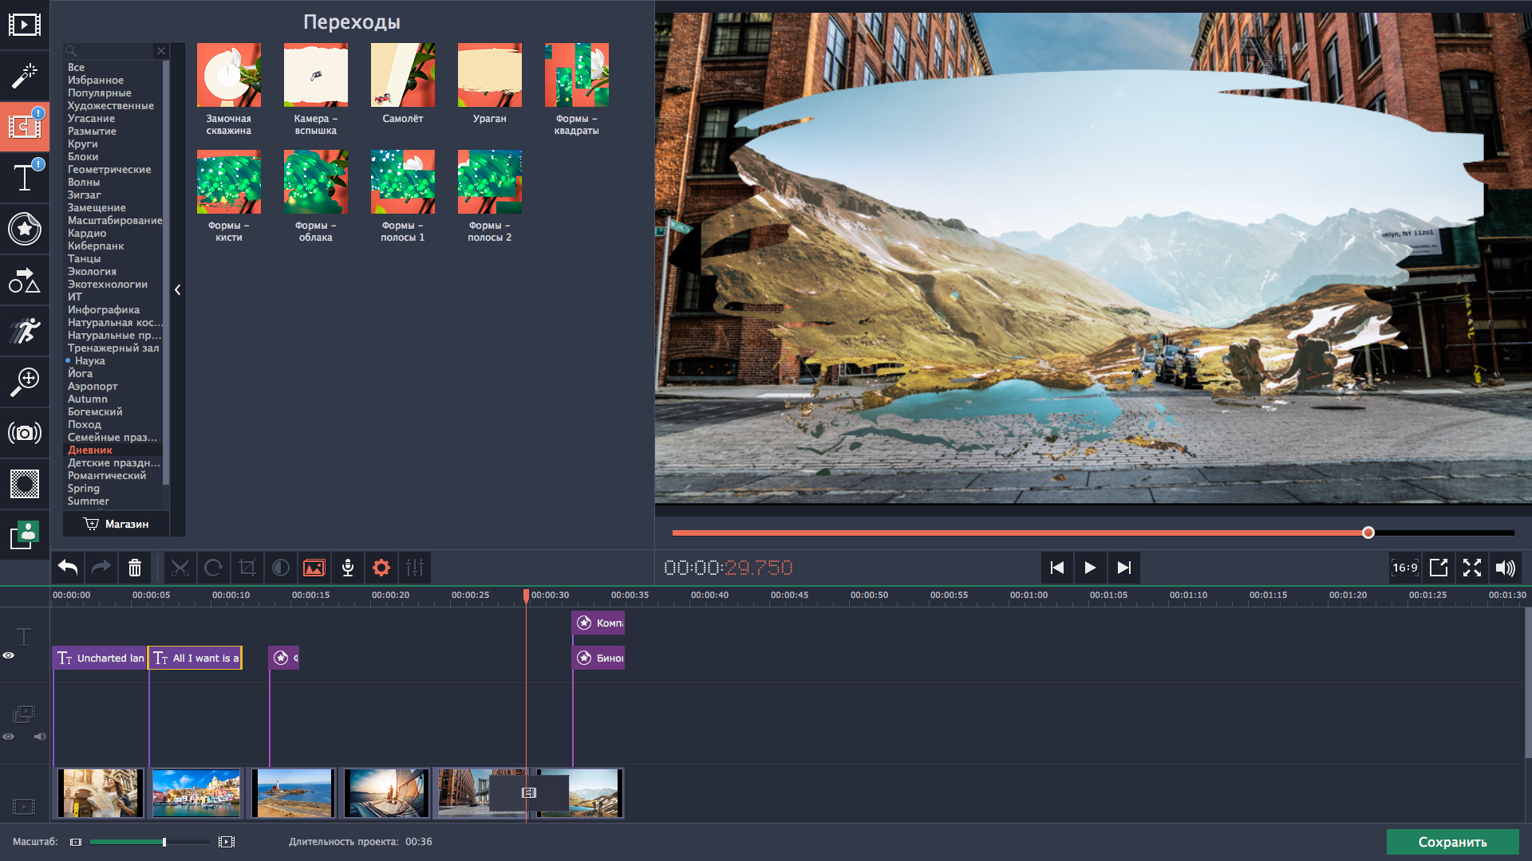Viewport: 1532px width, 861px height.
Task: Select the Геометрические category
Action: click(109, 170)
